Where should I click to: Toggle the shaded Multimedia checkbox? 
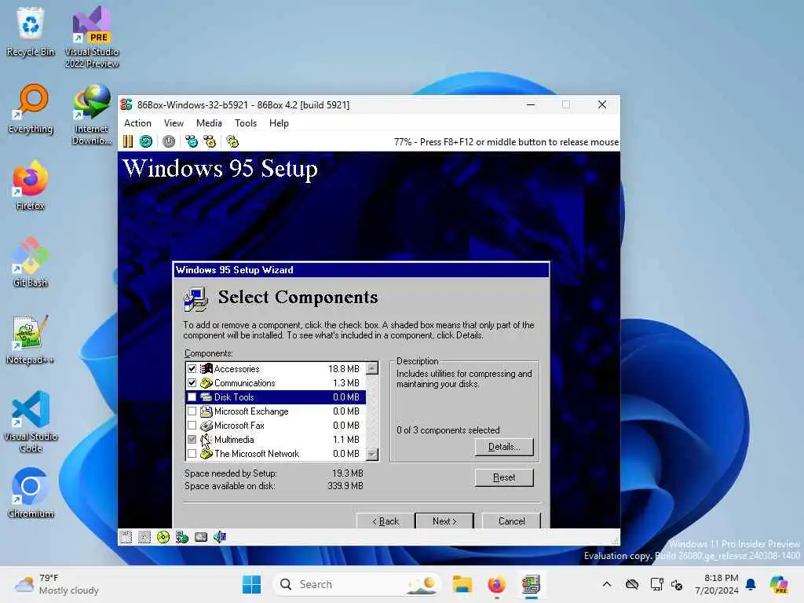192,440
